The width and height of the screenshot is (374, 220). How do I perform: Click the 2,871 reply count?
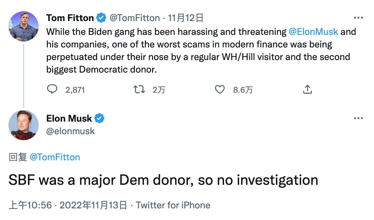click(x=75, y=90)
